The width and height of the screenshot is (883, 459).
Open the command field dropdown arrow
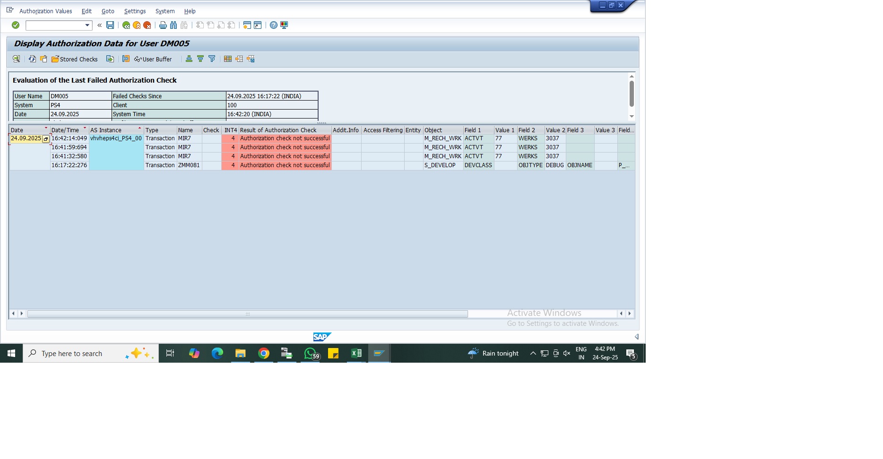(87, 25)
